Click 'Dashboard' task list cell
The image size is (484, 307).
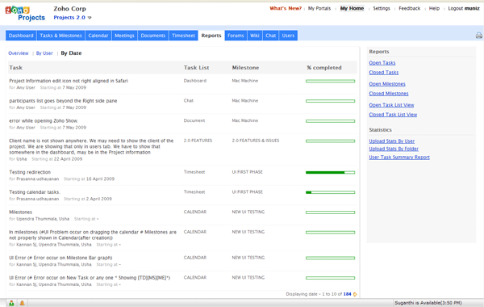point(195,81)
